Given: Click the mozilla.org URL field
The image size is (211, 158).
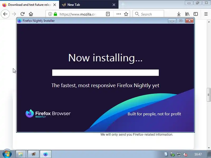Looking at the screenshot, I should coord(77,14).
